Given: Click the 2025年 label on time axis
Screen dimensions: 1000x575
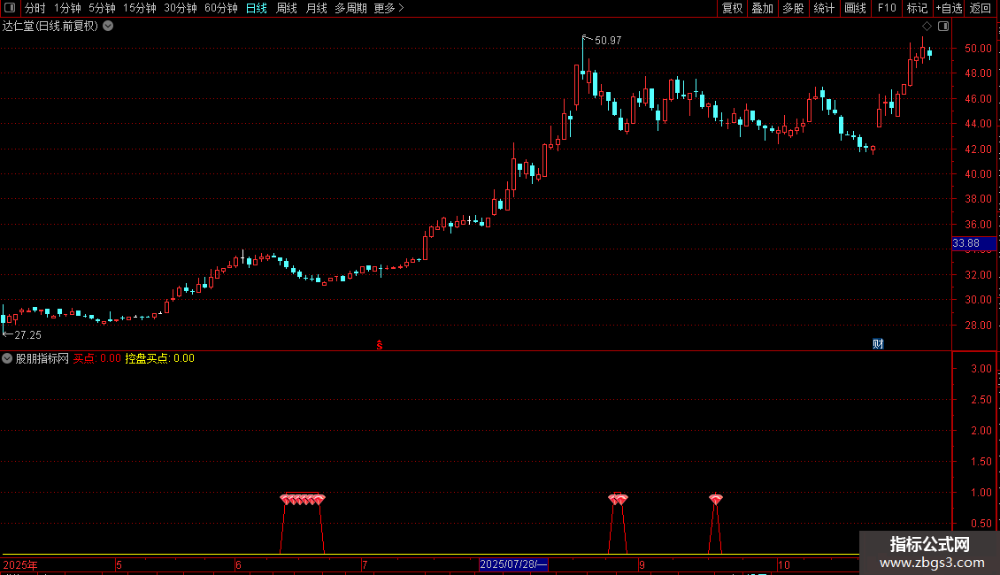Looking at the screenshot, I should pos(20,564).
